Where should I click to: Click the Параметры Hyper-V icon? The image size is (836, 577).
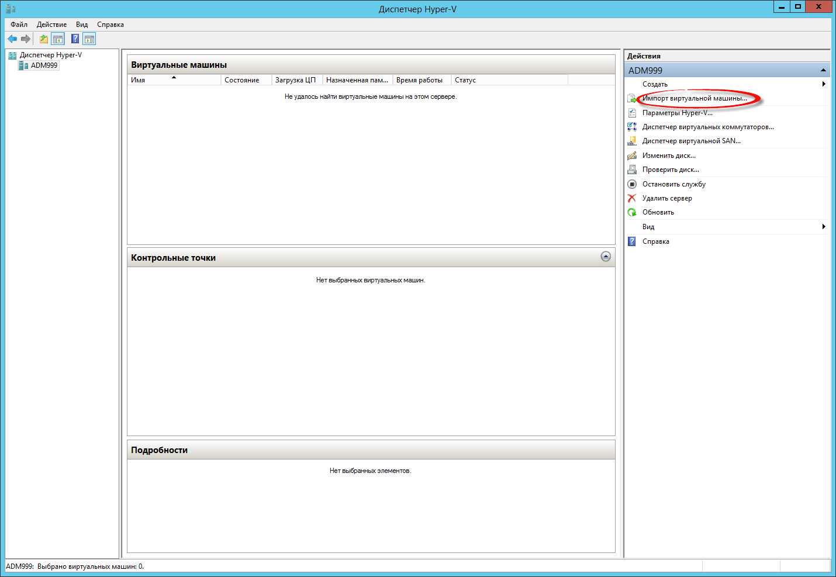pyautogui.click(x=632, y=113)
